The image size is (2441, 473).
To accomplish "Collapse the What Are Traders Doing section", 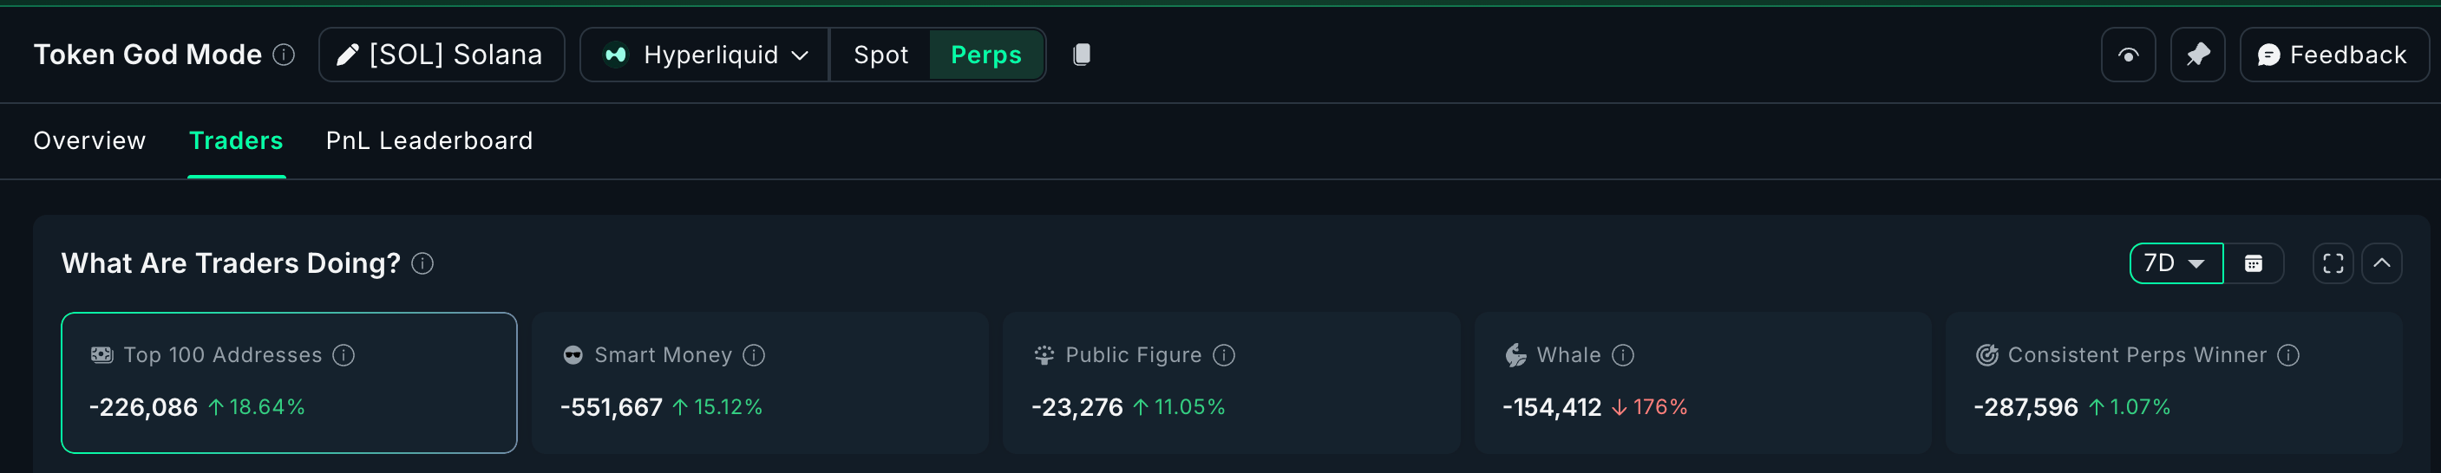I will tap(2381, 263).
